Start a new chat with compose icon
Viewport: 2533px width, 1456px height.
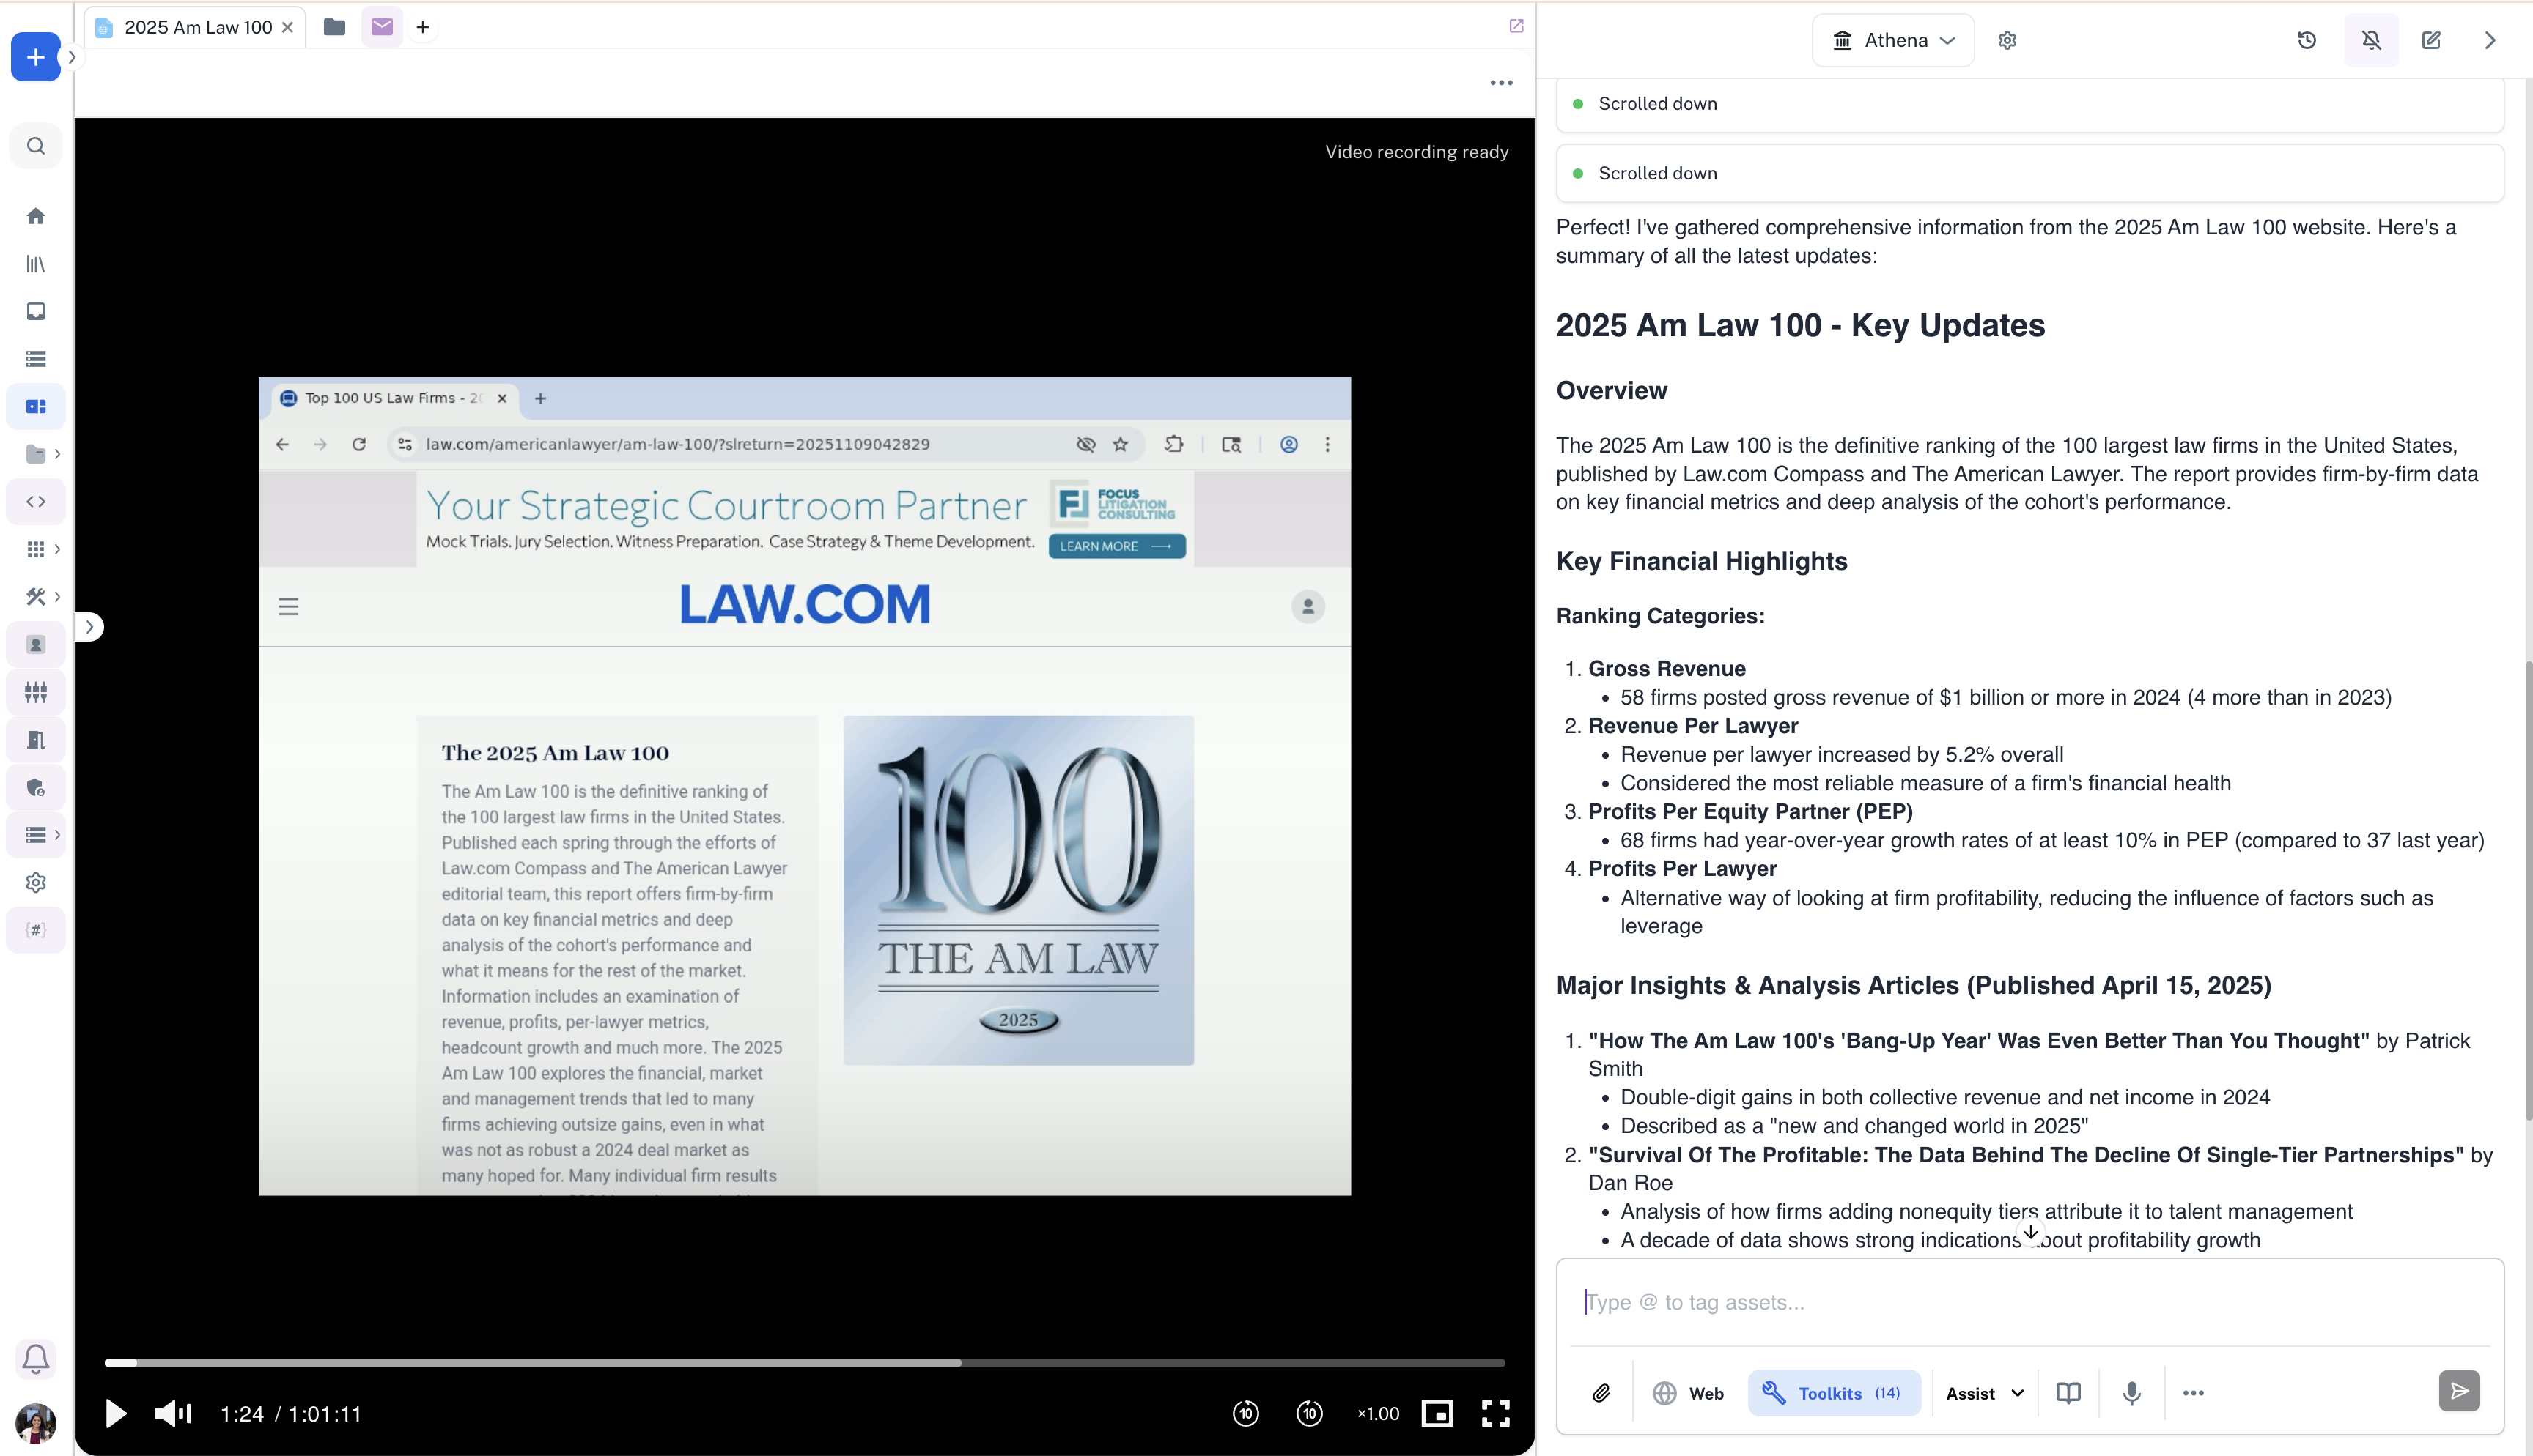tap(2431, 40)
